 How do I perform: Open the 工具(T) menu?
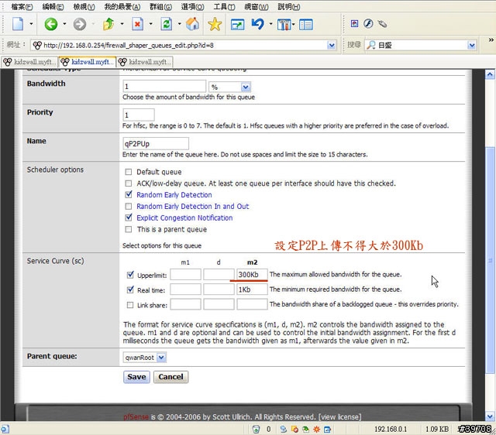(224, 7)
